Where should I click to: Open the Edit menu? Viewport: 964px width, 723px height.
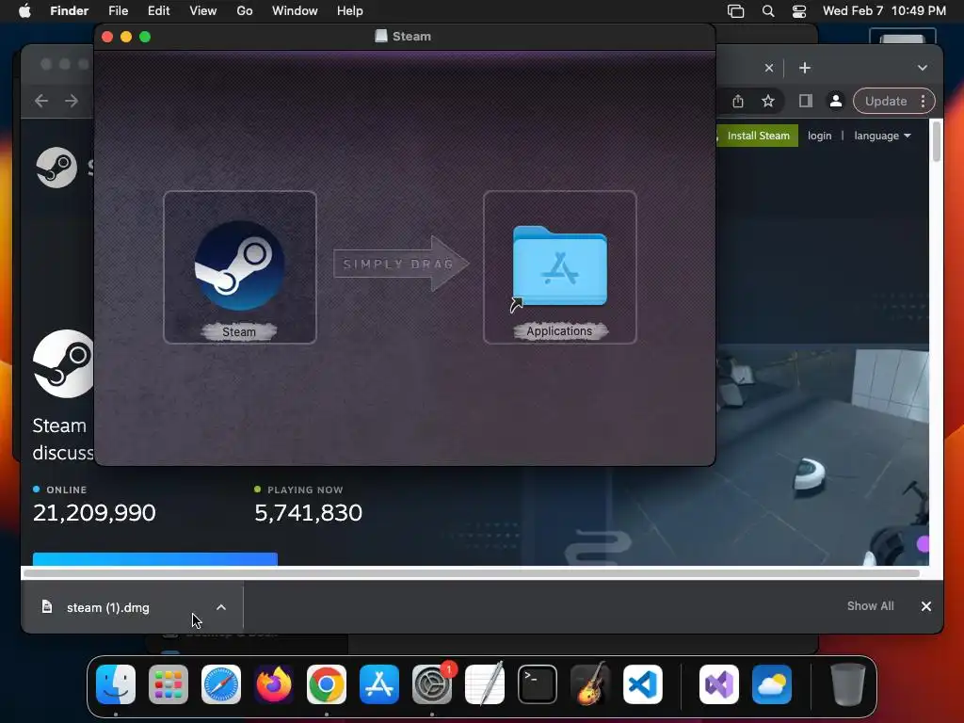[158, 11]
